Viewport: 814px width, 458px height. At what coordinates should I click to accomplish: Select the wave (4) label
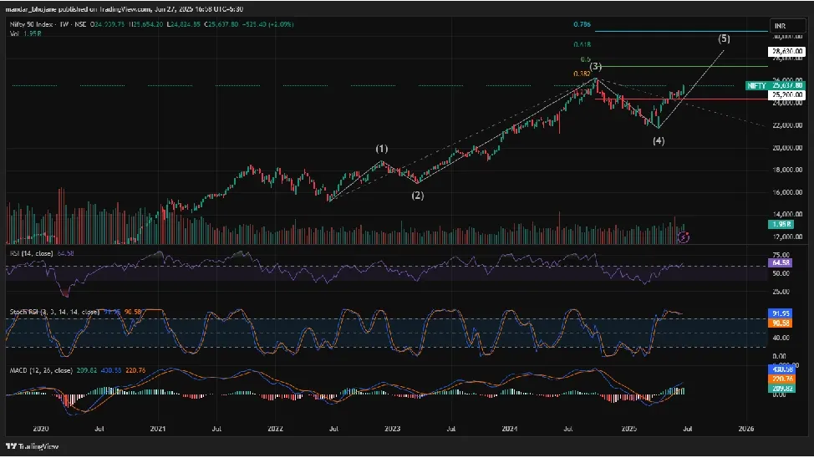point(659,140)
